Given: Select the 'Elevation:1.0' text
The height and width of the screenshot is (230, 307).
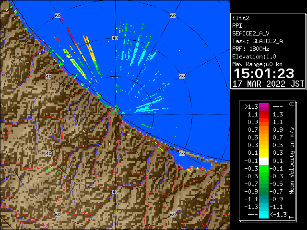Looking at the screenshot, I should coord(254,57).
